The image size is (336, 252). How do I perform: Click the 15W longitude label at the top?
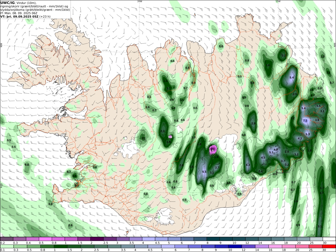click(x=278, y=1)
